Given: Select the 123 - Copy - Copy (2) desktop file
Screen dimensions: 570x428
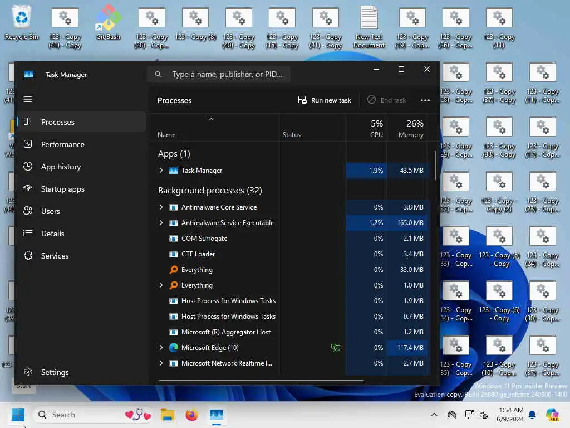Looking at the screenshot, I should [499, 192].
